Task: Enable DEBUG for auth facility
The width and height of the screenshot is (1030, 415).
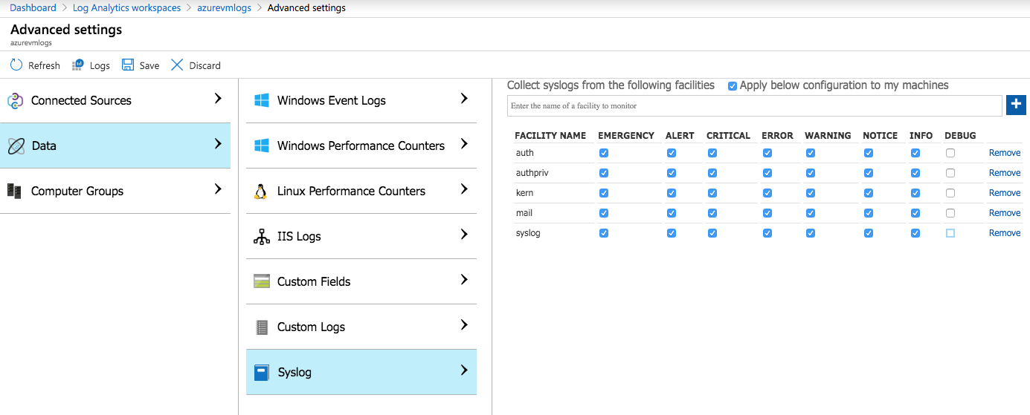Action: [950, 153]
